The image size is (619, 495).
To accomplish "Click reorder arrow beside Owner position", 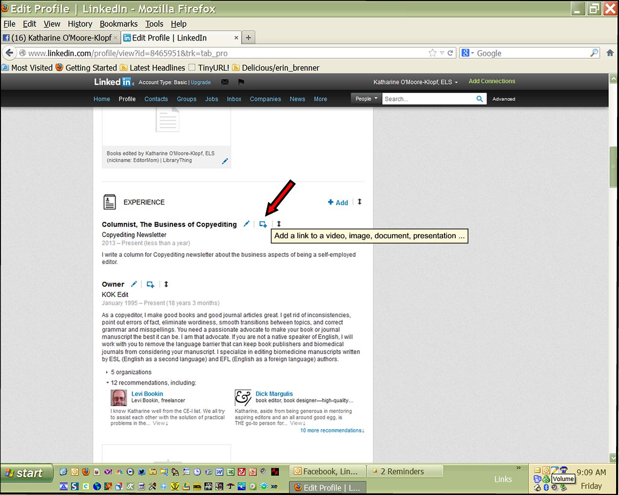I will [166, 284].
